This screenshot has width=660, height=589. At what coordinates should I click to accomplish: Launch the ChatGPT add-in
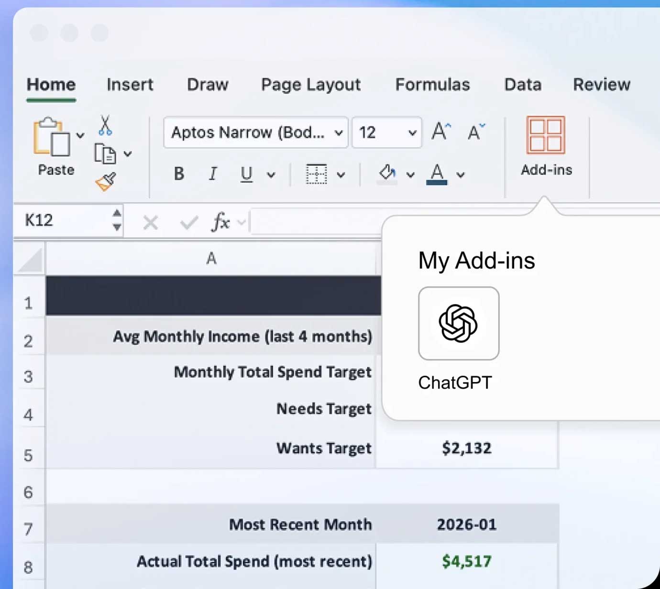point(459,324)
